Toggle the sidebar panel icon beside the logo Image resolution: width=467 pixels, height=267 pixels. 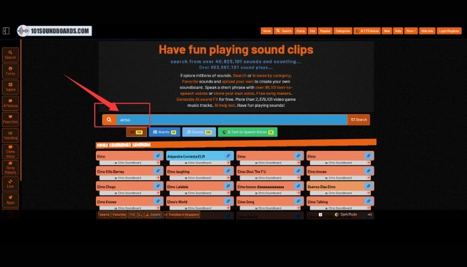(x=6, y=31)
